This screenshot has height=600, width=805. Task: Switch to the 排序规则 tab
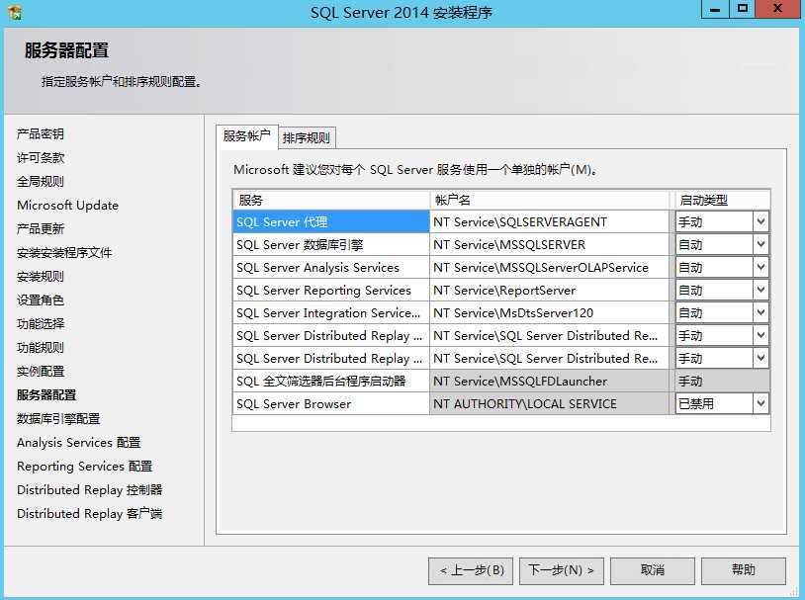click(307, 137)
